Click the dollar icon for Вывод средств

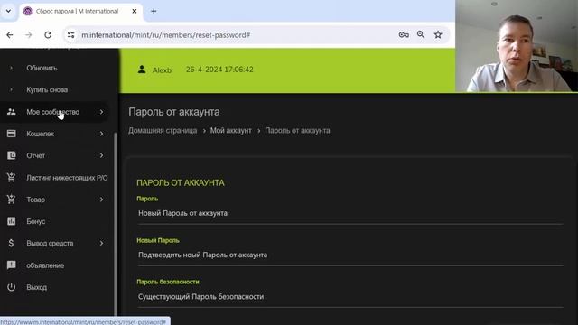tap(12, 243)
